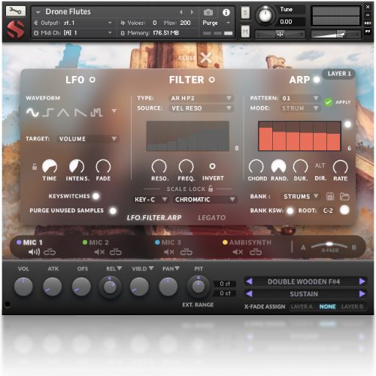Select the Layer 1 tab
Viewport: 376px width, 376px height.
[x=339, y=74]
